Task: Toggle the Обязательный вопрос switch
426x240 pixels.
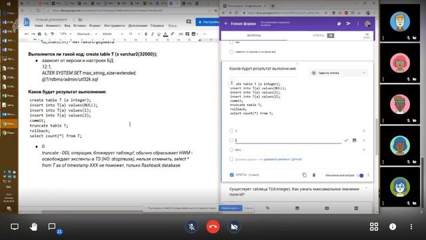Action: [360, 175]
